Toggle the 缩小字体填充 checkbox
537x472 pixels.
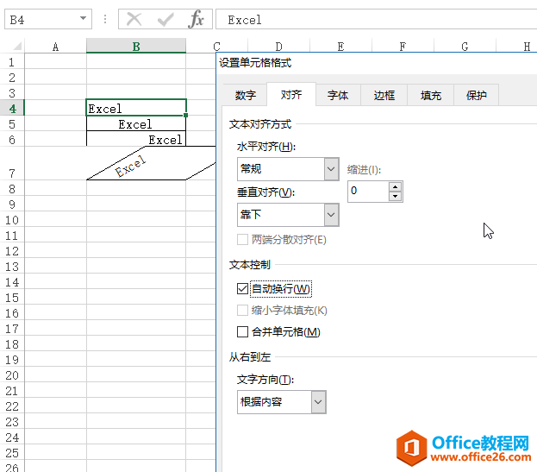tap(242, 311)
